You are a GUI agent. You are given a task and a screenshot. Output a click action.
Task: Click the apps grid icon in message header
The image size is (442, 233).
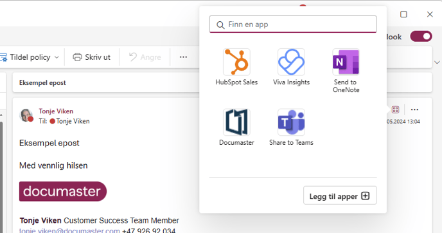(x=396, y=109)
